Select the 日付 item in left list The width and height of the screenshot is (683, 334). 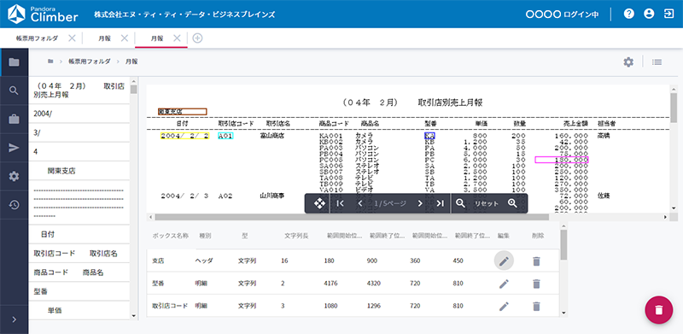point(79,234)
